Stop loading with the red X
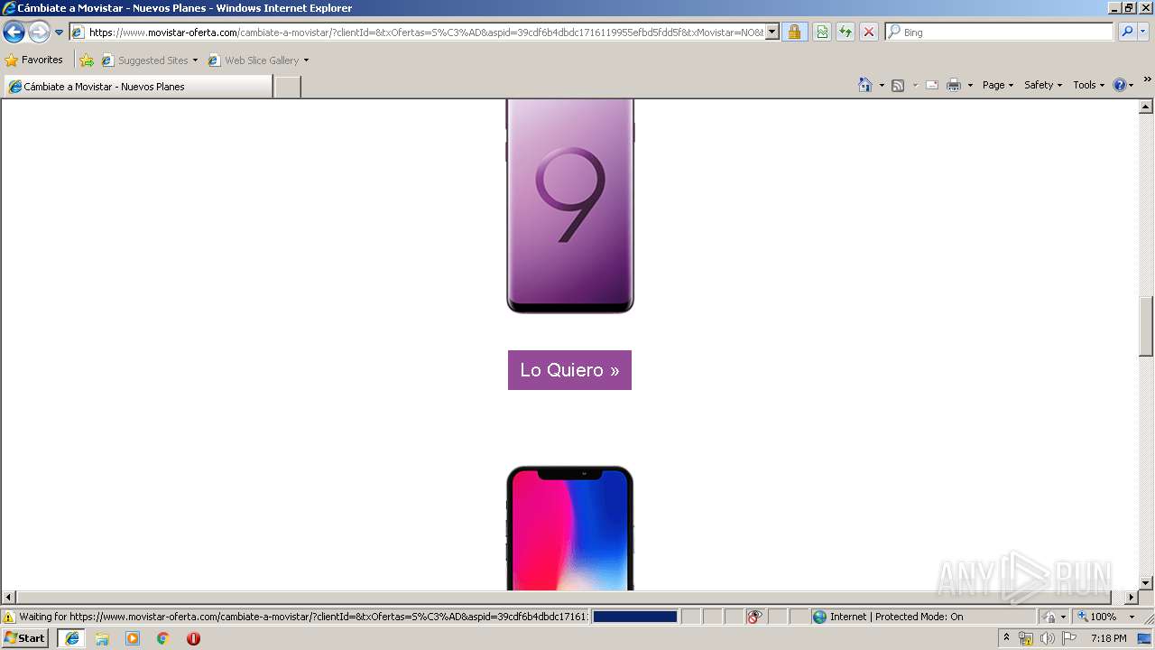Screen dimensions: 1155x650 tap(869, 32)
